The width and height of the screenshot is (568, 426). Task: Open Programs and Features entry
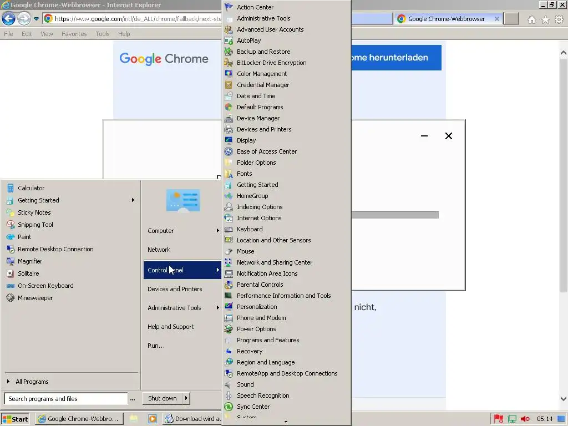coord(268,340)
